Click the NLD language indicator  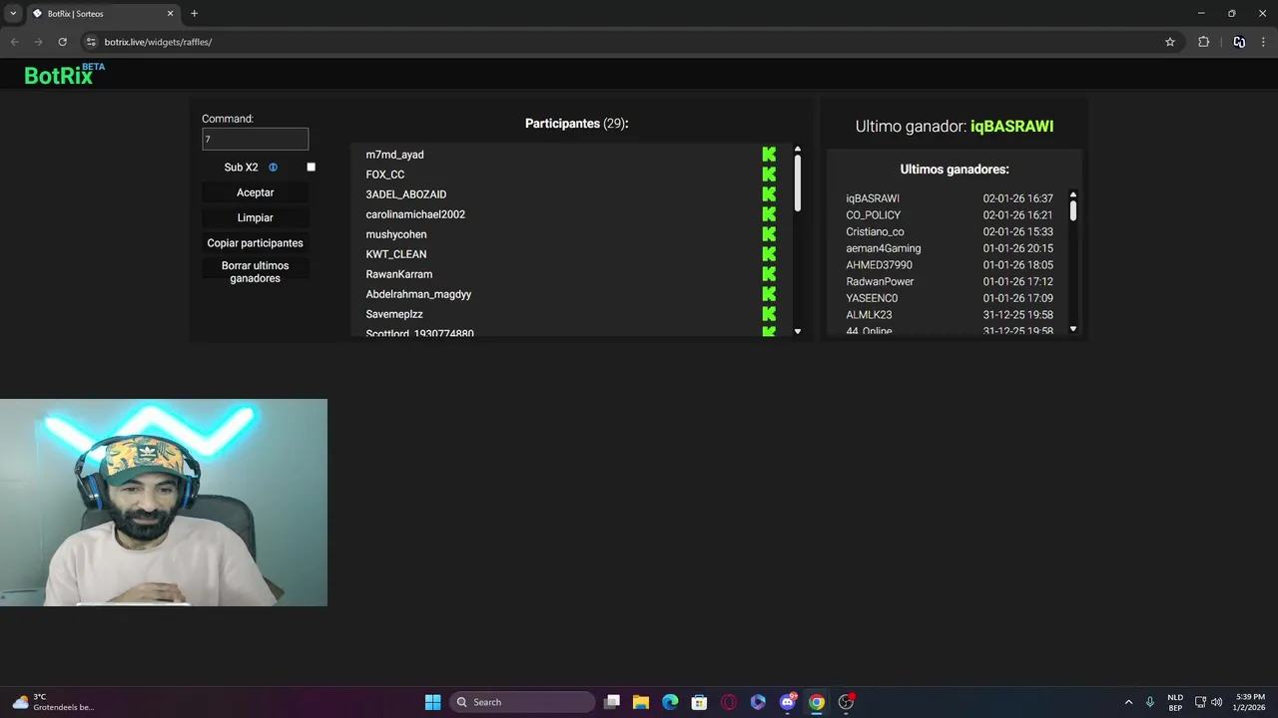[1175, 702]
